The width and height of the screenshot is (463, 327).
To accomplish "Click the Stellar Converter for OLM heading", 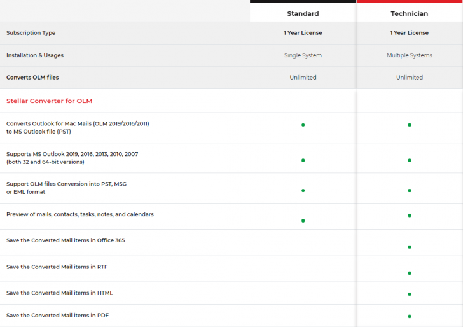I will click(x=50, y=101).
